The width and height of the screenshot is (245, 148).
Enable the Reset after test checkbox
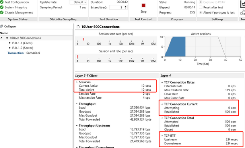point(200,7)
